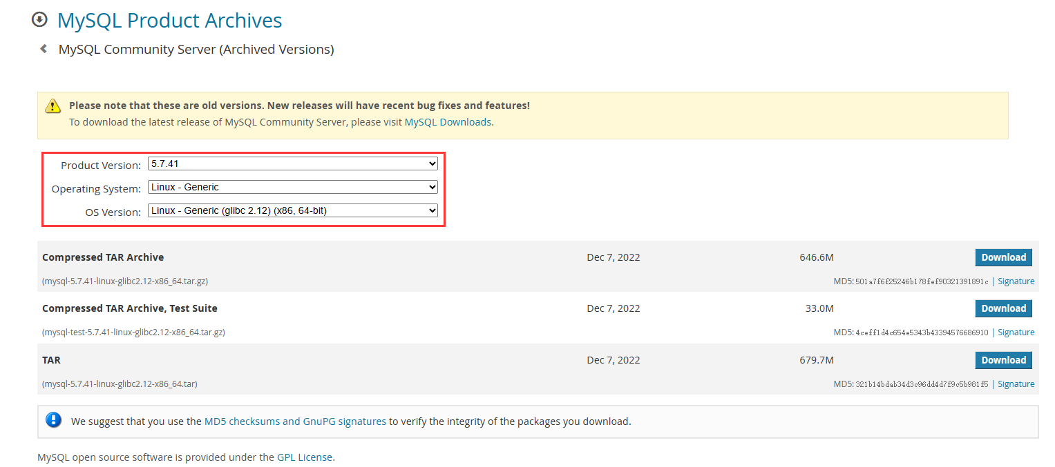Click the OS Version label
The width and height of the screenshot is (1055, 467).
click(x=113, y=212)
